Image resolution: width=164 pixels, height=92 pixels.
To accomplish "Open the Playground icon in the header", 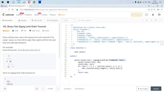I will click(x=147, y=15).
